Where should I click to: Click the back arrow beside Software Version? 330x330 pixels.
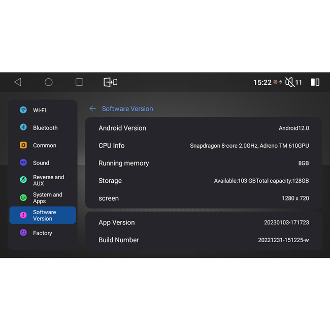coord(92,109)
